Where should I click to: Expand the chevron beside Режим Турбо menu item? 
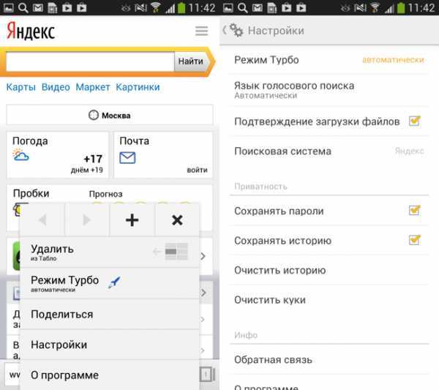pyautogui.click(x=203, y=293)
